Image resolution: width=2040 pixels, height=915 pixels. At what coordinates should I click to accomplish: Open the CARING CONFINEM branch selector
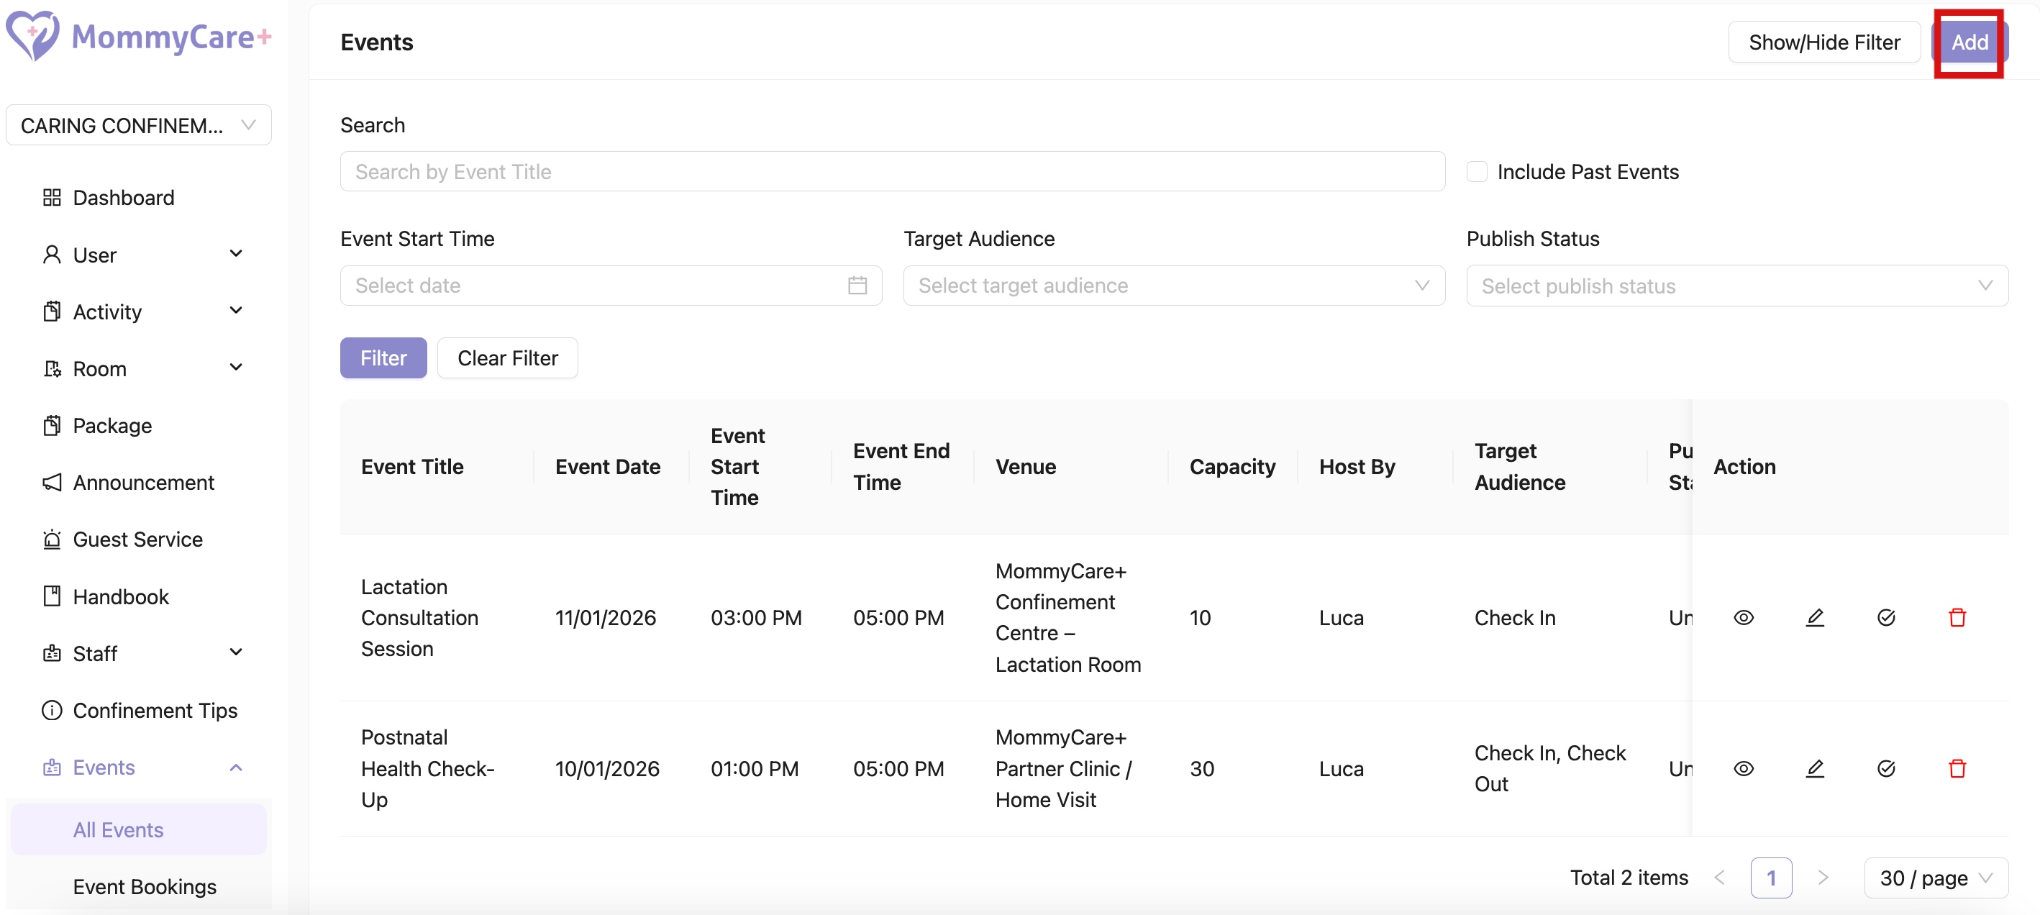(x=138, y=124)
